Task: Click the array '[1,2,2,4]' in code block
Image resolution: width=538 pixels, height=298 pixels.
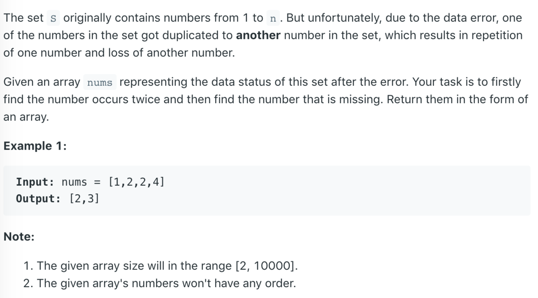Action: coord(137,182)
